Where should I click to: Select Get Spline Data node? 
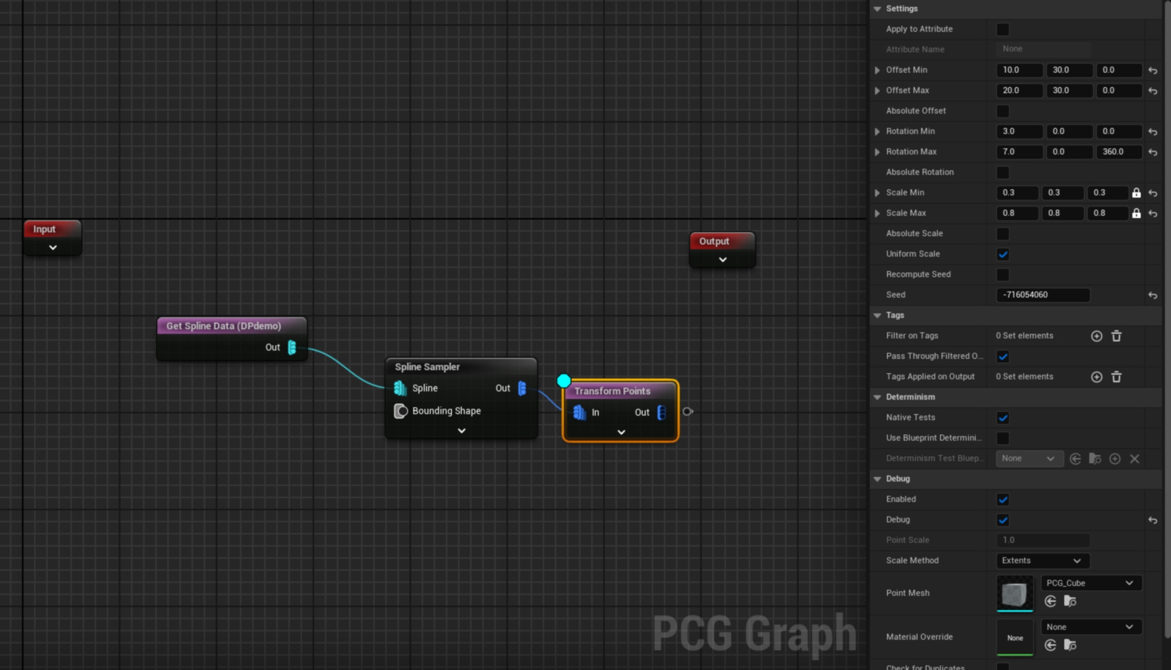tap(223, 326)
